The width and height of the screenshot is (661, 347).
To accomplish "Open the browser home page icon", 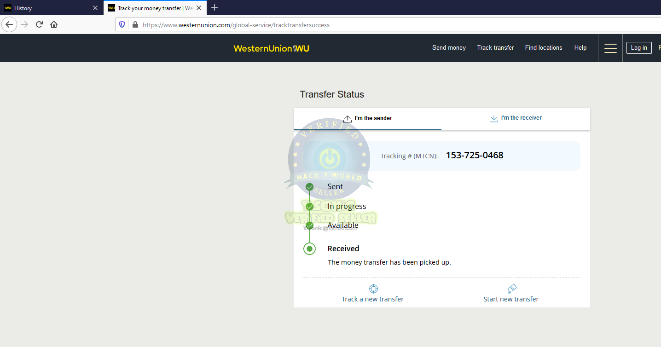I will coord(54,24).
